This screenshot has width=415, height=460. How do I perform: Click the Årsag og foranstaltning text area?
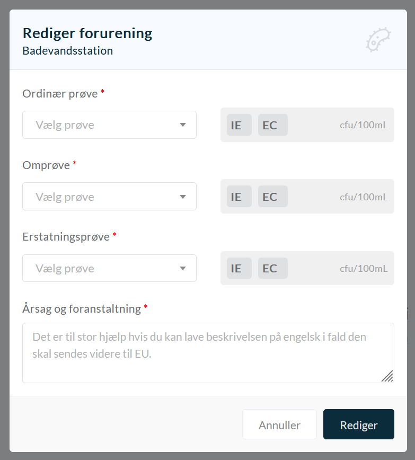coord(208,353)
